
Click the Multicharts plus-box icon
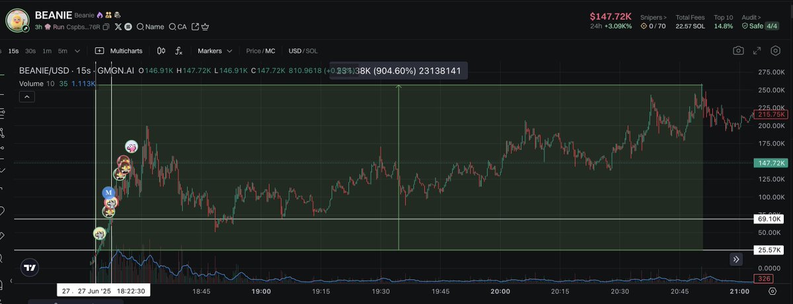click(100, 51)
